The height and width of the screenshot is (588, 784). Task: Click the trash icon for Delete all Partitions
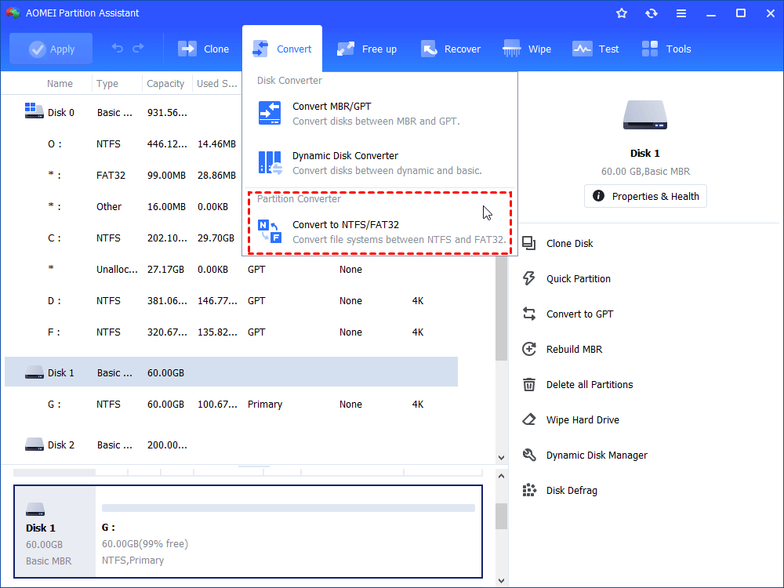click(x=529, y=384)
